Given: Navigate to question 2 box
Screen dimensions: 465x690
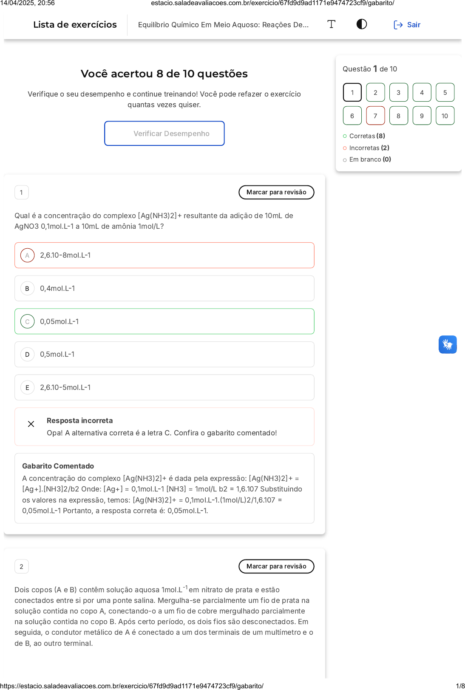Looking at the screenshot, I should pos(375,92).
